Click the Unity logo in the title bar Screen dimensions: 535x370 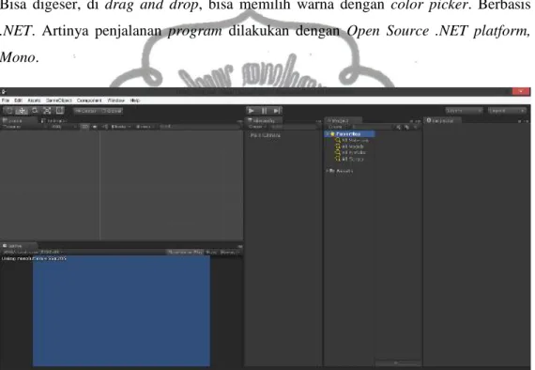4,91
